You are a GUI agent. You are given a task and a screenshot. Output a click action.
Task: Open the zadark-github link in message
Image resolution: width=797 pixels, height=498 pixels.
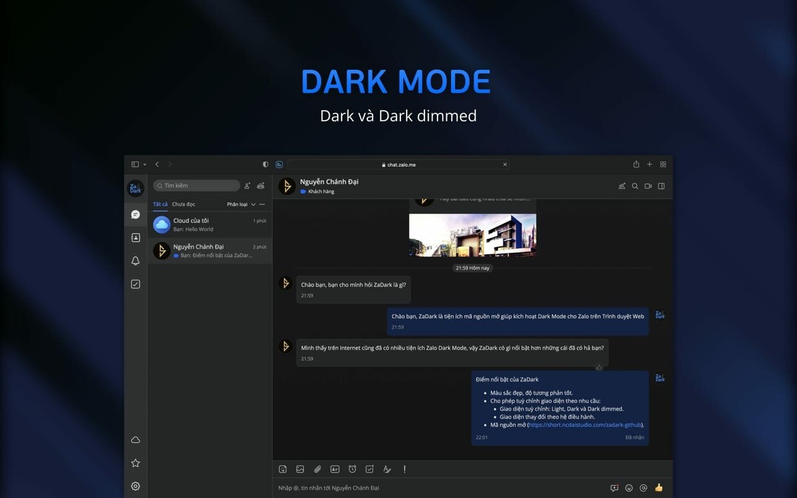click(x=584, y=425)
